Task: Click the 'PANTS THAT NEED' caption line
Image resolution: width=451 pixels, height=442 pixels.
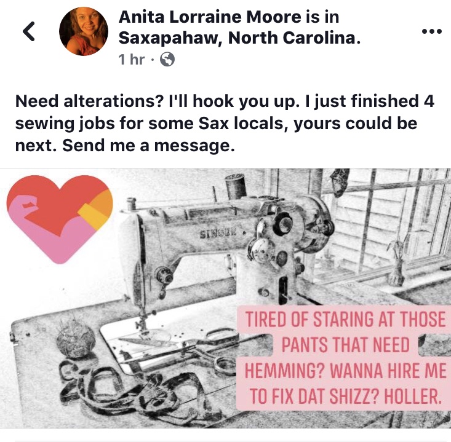Action: point(345,345)
